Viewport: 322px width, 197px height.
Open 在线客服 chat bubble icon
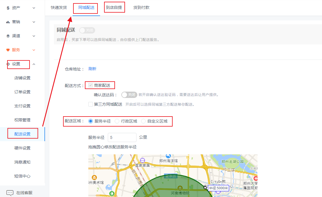pos(10,193)
